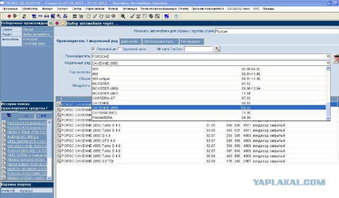Switch to the Тип модели tab
The width and height of the screenshot is (339, 198).
click(x=192, y=41)
